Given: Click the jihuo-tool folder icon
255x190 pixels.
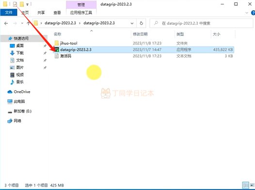Looking at the screenshot, I should 57,43.
